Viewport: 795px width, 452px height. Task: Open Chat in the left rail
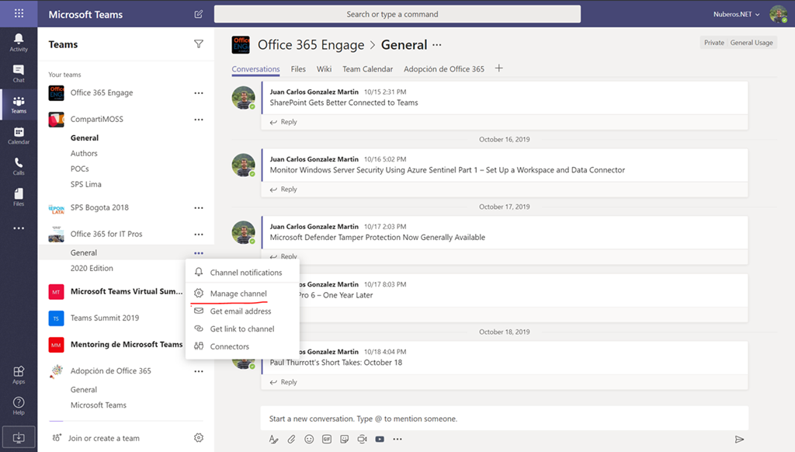tap(19, 73)
